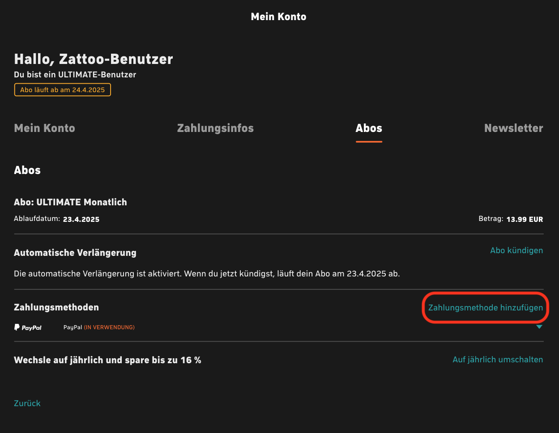Viewport: 559px width, 433px height.
Task: Click 'Wechsle auf jährlich und spare' text
Action: (107, 360)
